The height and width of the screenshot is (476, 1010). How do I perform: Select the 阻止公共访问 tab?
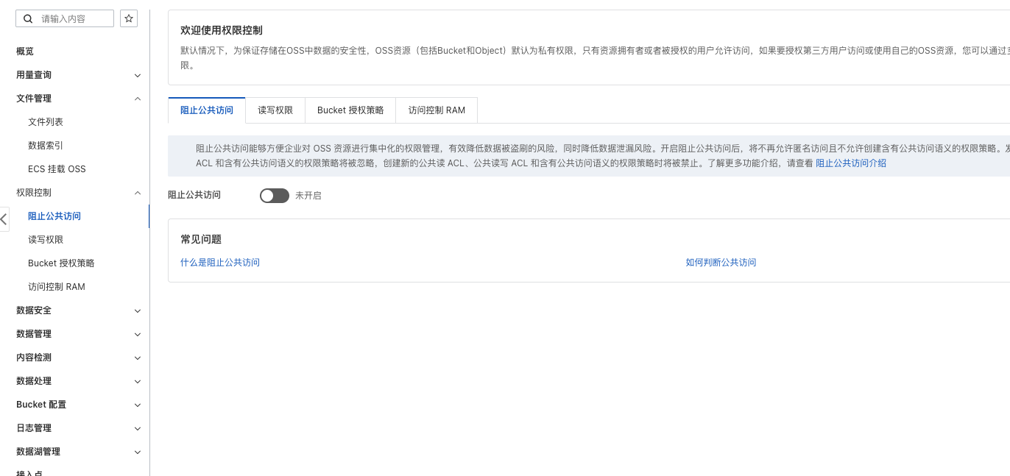click(207, 110)
